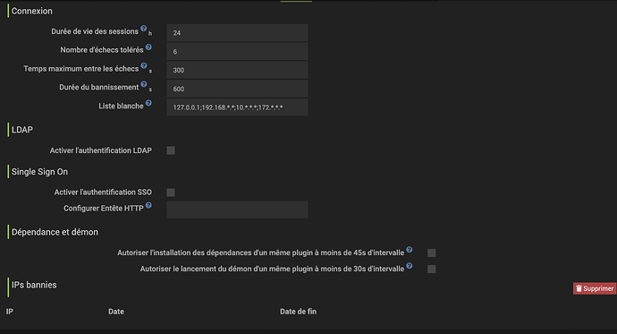Edit the ban duration field showing 600

coord(237,89)
